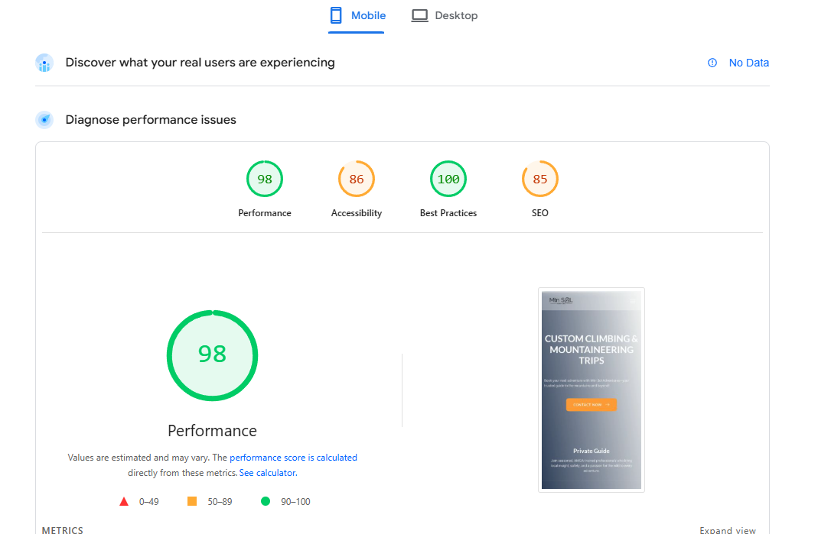
Task: Click the 'Diagnose performance issues' heading
Action: [151, 120]
